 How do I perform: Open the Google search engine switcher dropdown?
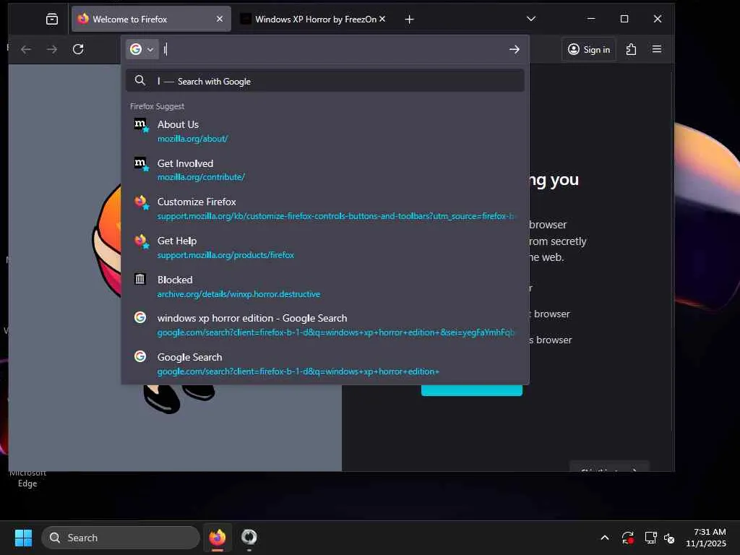coord(142,49)
